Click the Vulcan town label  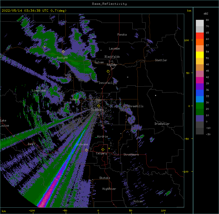pos(138,201)
